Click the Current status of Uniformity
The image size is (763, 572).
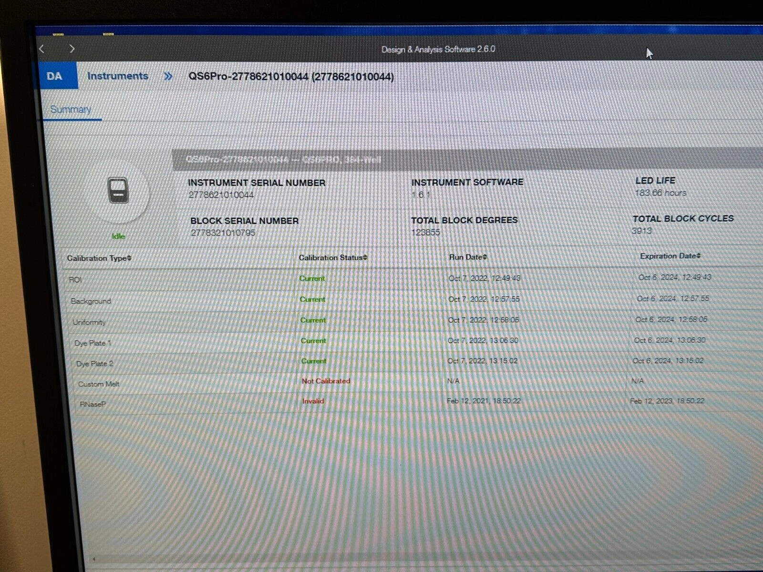[313, 320]
